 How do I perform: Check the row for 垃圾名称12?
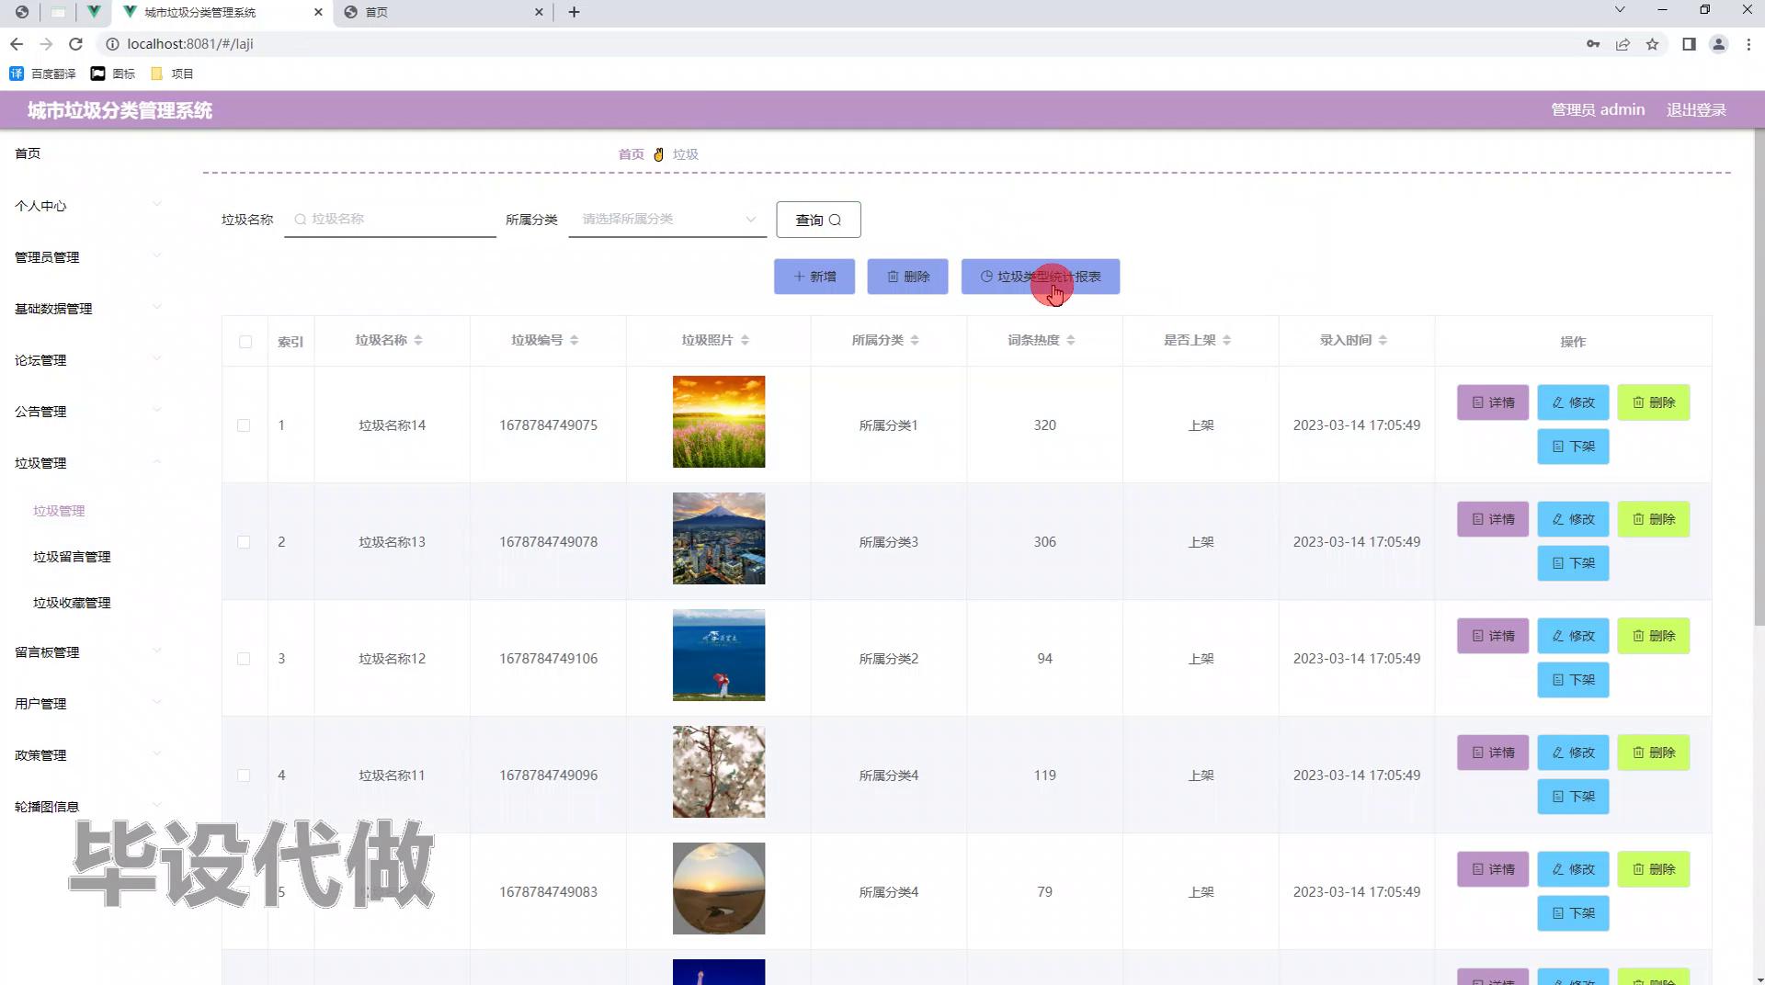[244, 659]
